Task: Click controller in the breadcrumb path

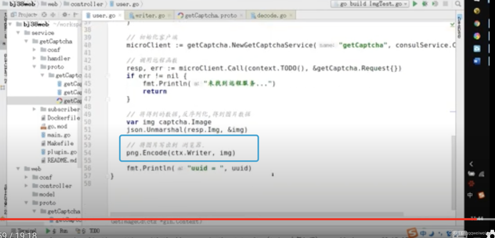Action: (84, 4)
